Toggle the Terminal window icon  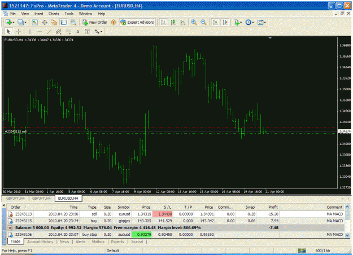pos(64,22)
